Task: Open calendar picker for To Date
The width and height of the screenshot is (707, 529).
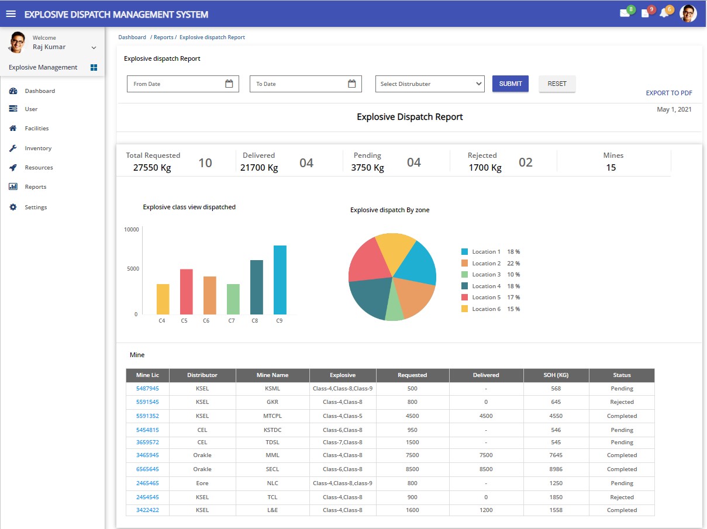Action: pyautogui.click(x=352, y=84)
